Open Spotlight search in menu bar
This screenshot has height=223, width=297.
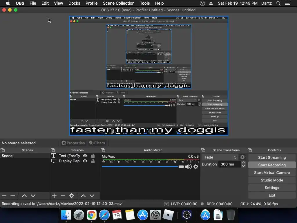coord(278,3)
